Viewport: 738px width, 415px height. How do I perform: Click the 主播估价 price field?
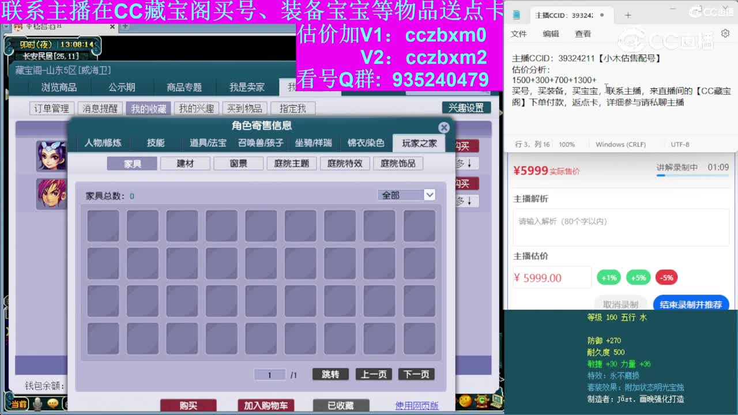(x=552, y=278)
